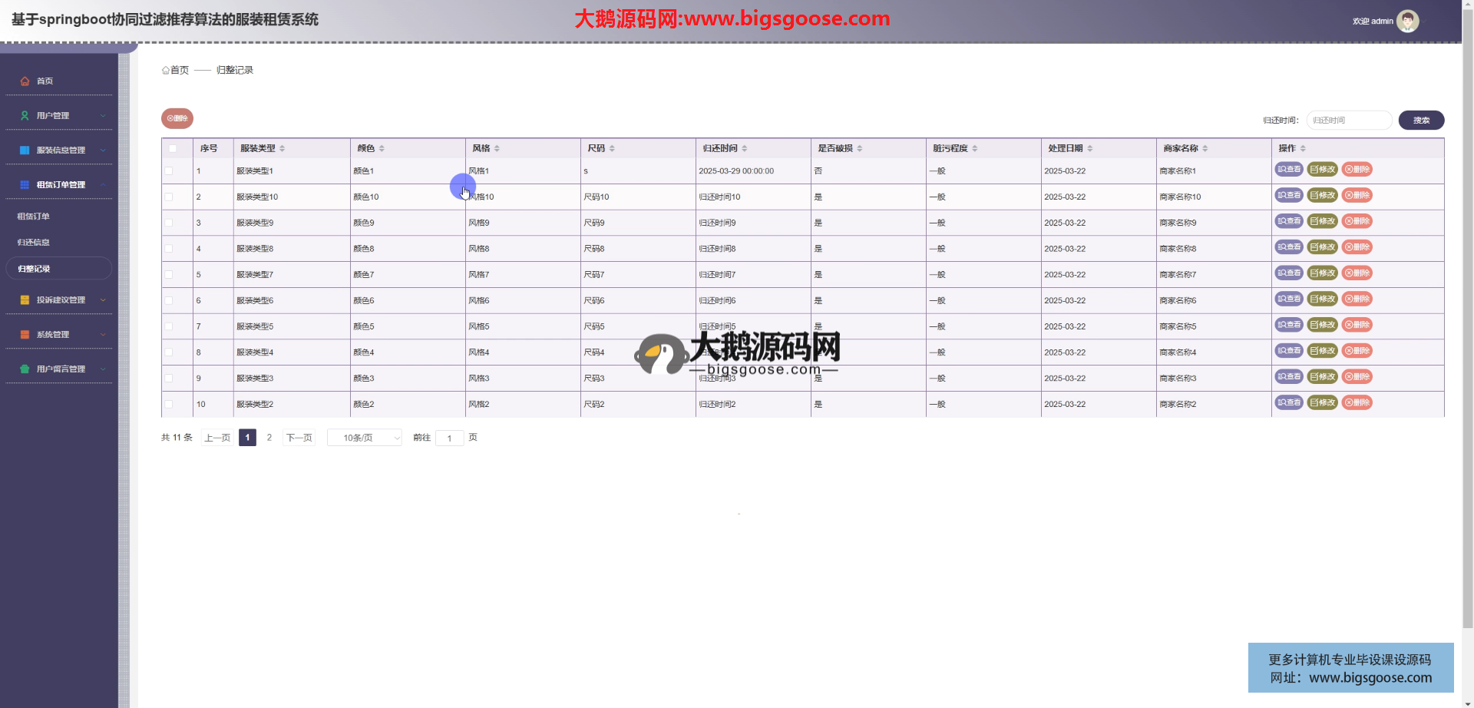Sort by 服装类型 column sort icon
1474x708 pixels.
click(283, 148)
